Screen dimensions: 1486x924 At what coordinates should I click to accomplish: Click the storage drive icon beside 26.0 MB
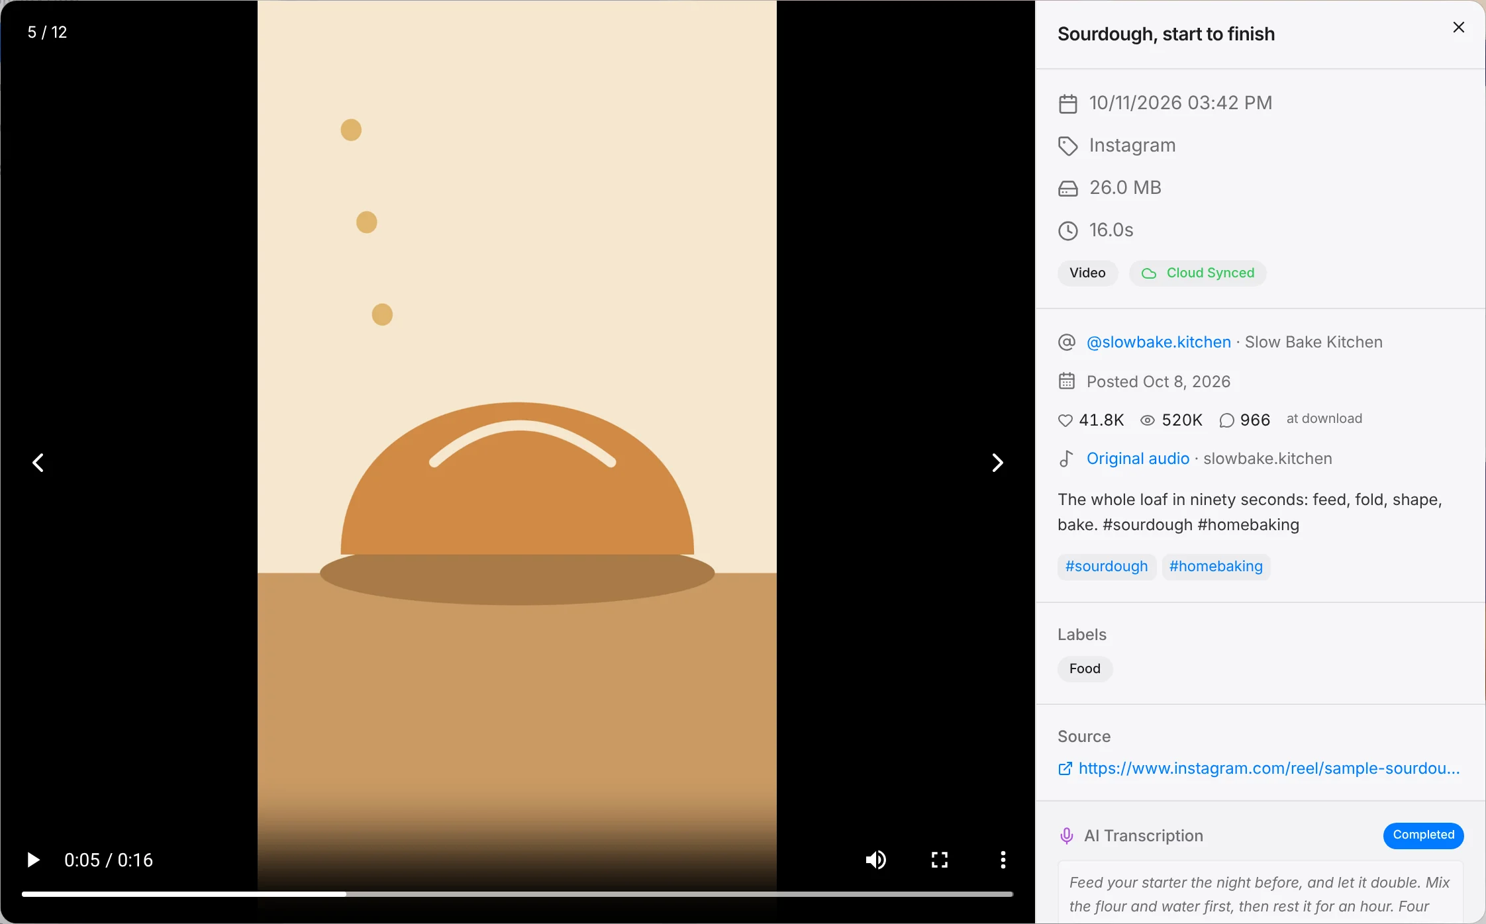coord(1067,189)
